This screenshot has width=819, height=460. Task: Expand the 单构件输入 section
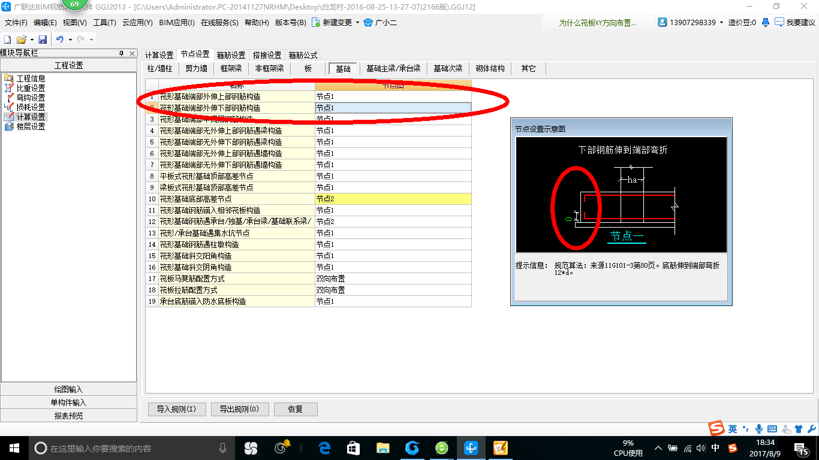click(68, 402)
